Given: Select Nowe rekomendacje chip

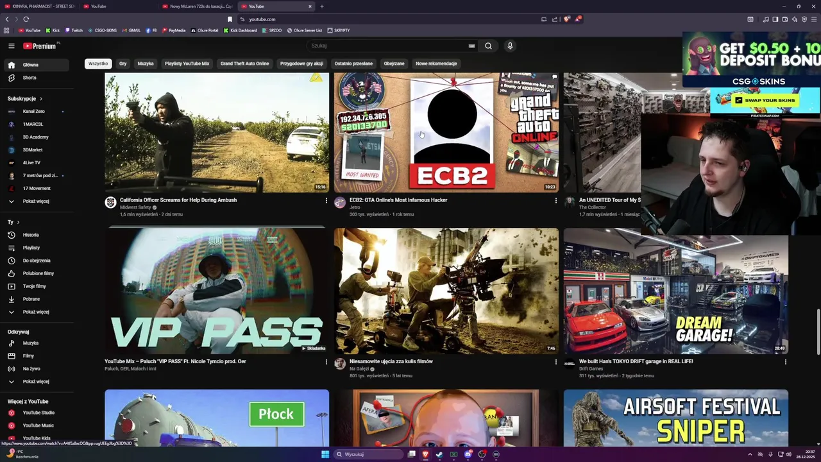Looking at the screenshot, I should [436, 64].
